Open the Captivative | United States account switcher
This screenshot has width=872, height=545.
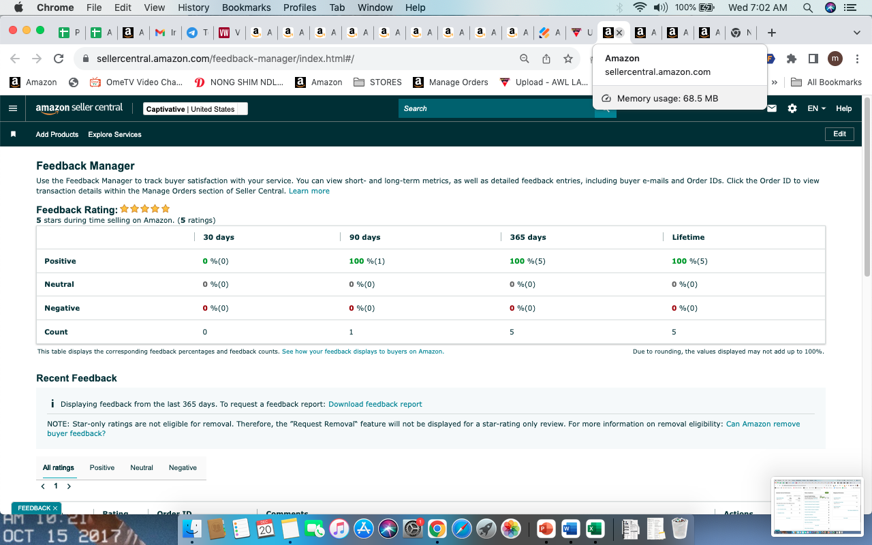pos(196,109)
